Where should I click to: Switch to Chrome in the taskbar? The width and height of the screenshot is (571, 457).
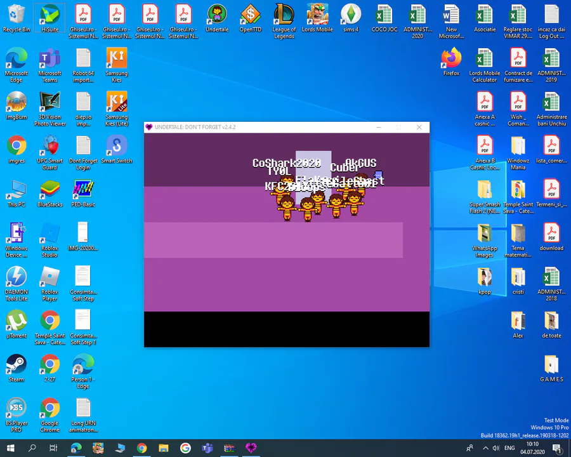pyautogui.click(x=141, y=448)
